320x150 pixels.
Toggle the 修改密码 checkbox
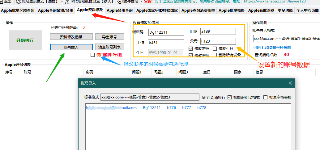191,49
